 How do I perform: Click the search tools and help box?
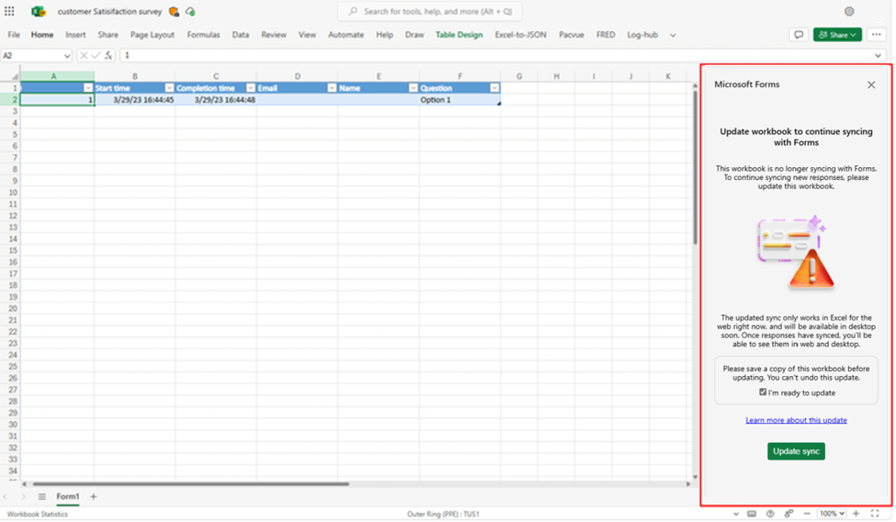click(430, 11)
